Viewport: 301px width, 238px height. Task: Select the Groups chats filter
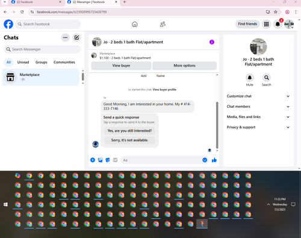click(x=41, y=62)
